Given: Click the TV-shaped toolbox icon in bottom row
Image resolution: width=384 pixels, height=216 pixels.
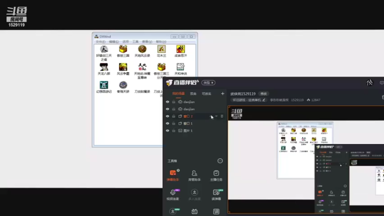Looking at the screenshot, I should (194, 211).
